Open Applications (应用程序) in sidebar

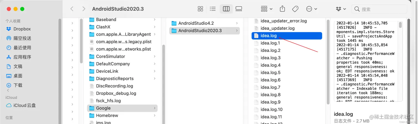coord(19,57)
